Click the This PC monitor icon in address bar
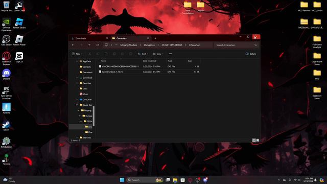 pyautogui.click(x=106, y=45)
